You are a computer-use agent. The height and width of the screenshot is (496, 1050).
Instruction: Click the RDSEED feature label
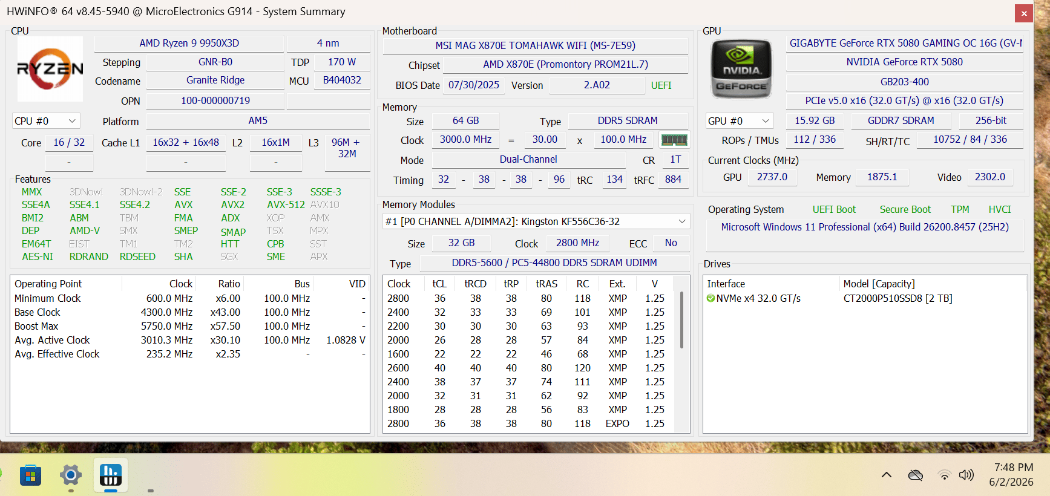[x=137, y=257]
